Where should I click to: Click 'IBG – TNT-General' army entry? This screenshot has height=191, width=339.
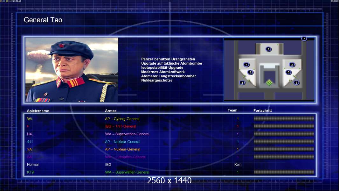[x=121, y=126]
